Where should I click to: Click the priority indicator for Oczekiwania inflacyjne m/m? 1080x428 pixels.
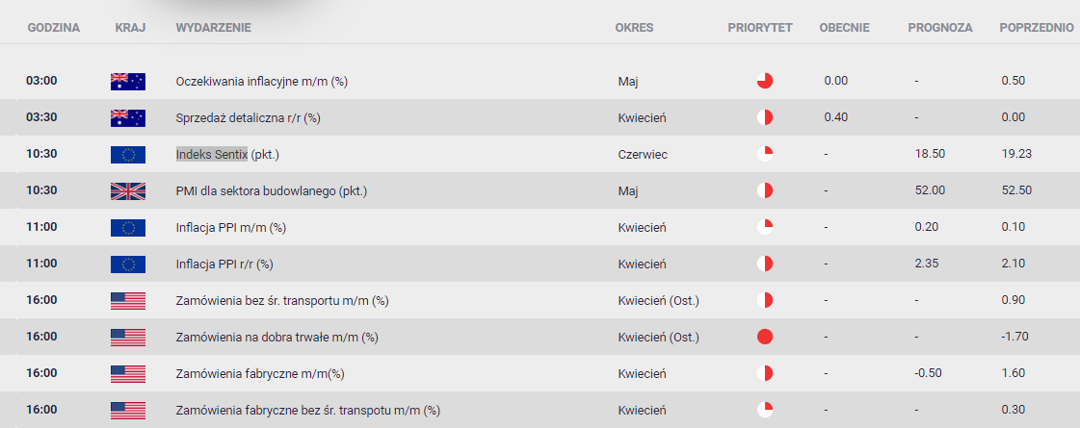765,81
